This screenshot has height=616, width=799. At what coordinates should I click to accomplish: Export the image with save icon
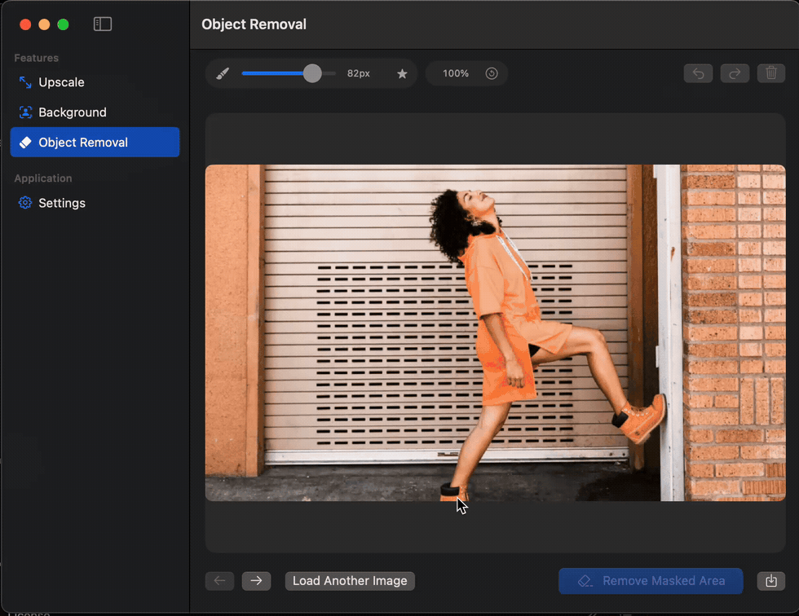pyautogui.click(x=771, y=581)
